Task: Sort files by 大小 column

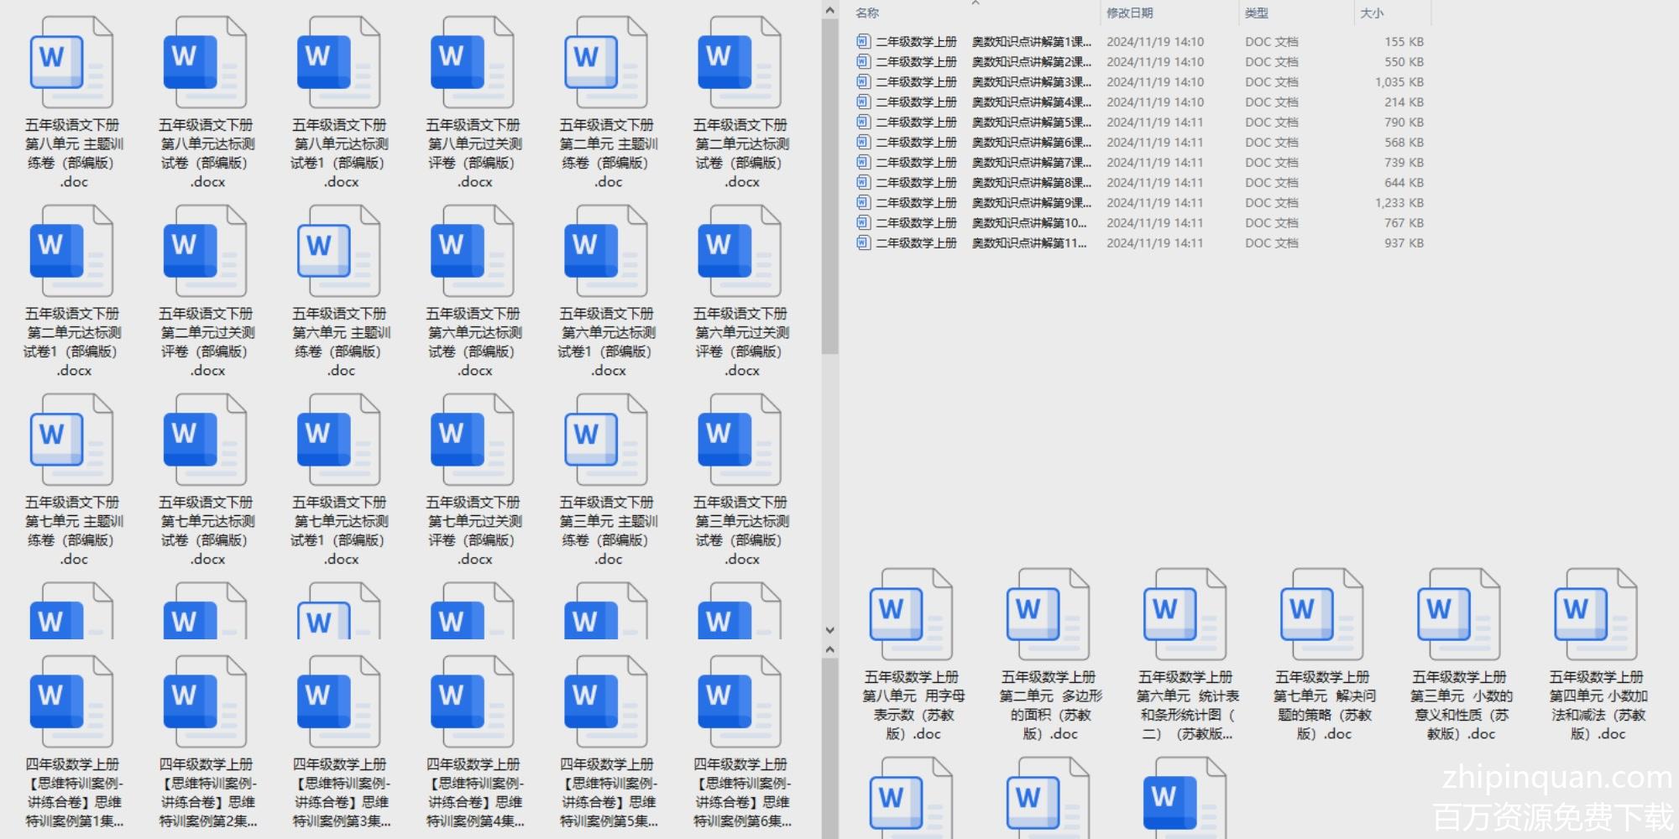Action: pyautogui.click(x=1372, y=13)
